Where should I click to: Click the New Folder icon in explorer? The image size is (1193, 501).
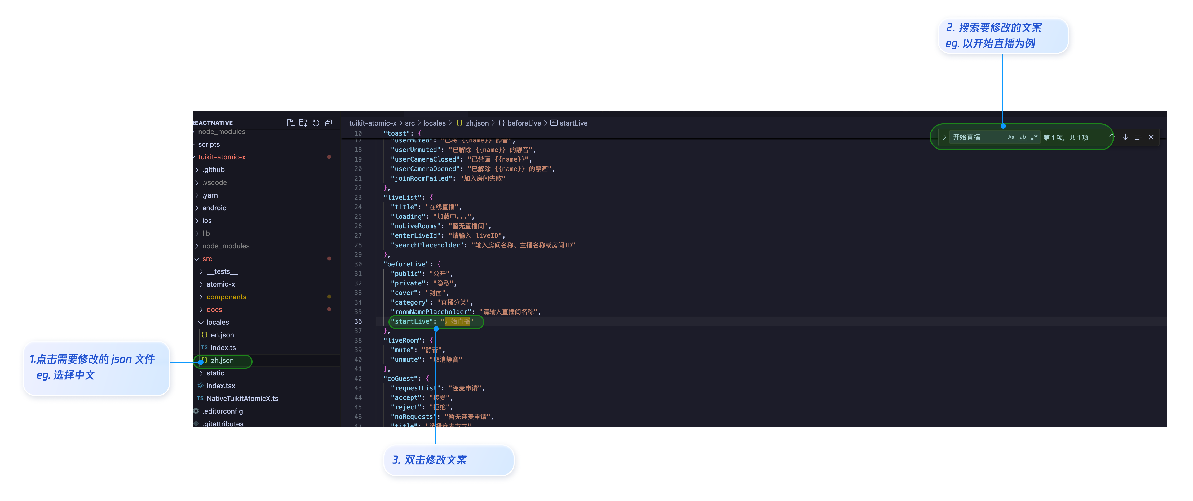[x=303, y=123]
